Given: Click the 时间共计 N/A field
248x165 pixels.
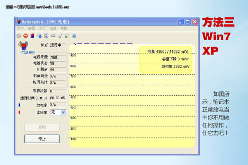Looking at the screenshot, I should click(58, 82).
